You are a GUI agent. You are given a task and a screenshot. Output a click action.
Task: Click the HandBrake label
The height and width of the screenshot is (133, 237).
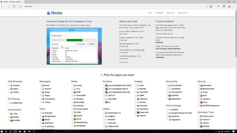(81, 126)
